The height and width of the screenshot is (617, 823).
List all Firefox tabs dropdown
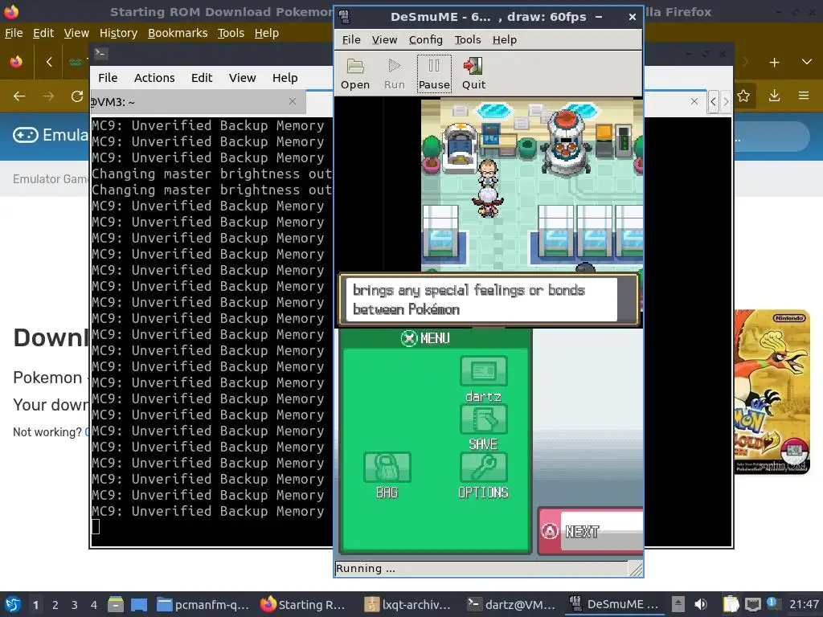click(807, 63)
